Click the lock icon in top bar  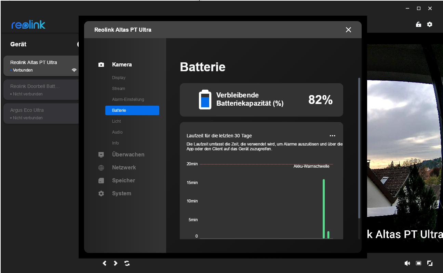[x=418, y=25]
